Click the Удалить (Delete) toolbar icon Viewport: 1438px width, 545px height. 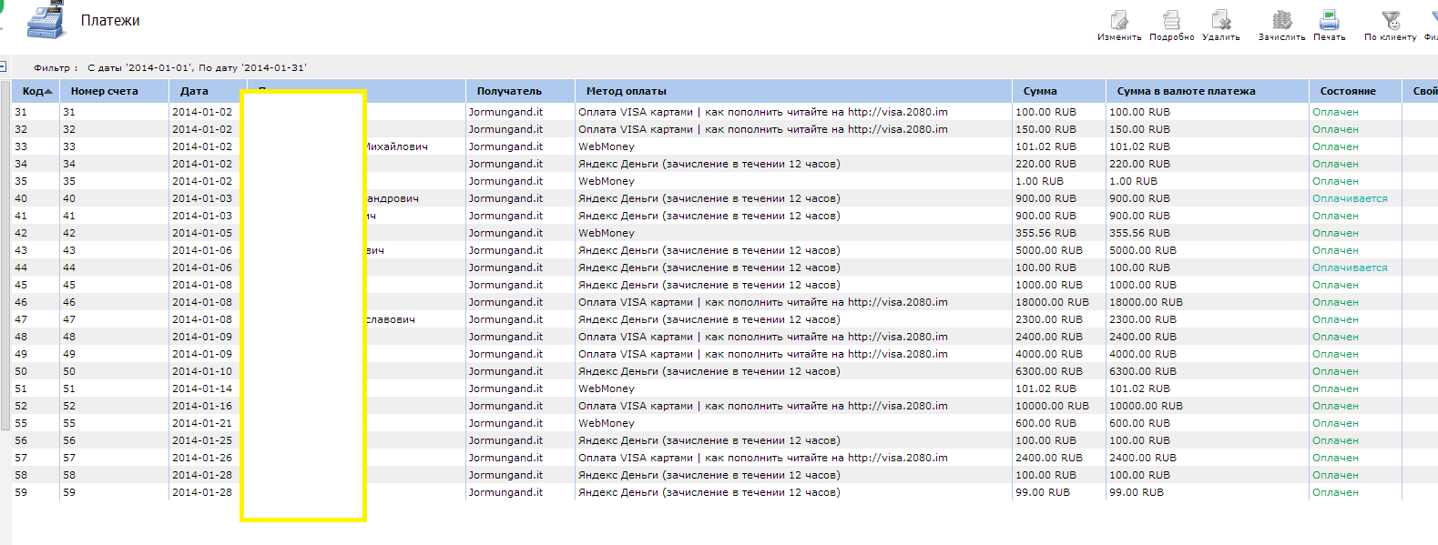(x=1220, y=20)
